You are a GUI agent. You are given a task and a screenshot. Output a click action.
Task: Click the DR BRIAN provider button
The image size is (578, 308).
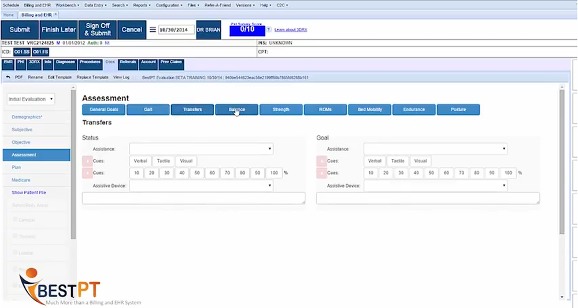point(209,29)
